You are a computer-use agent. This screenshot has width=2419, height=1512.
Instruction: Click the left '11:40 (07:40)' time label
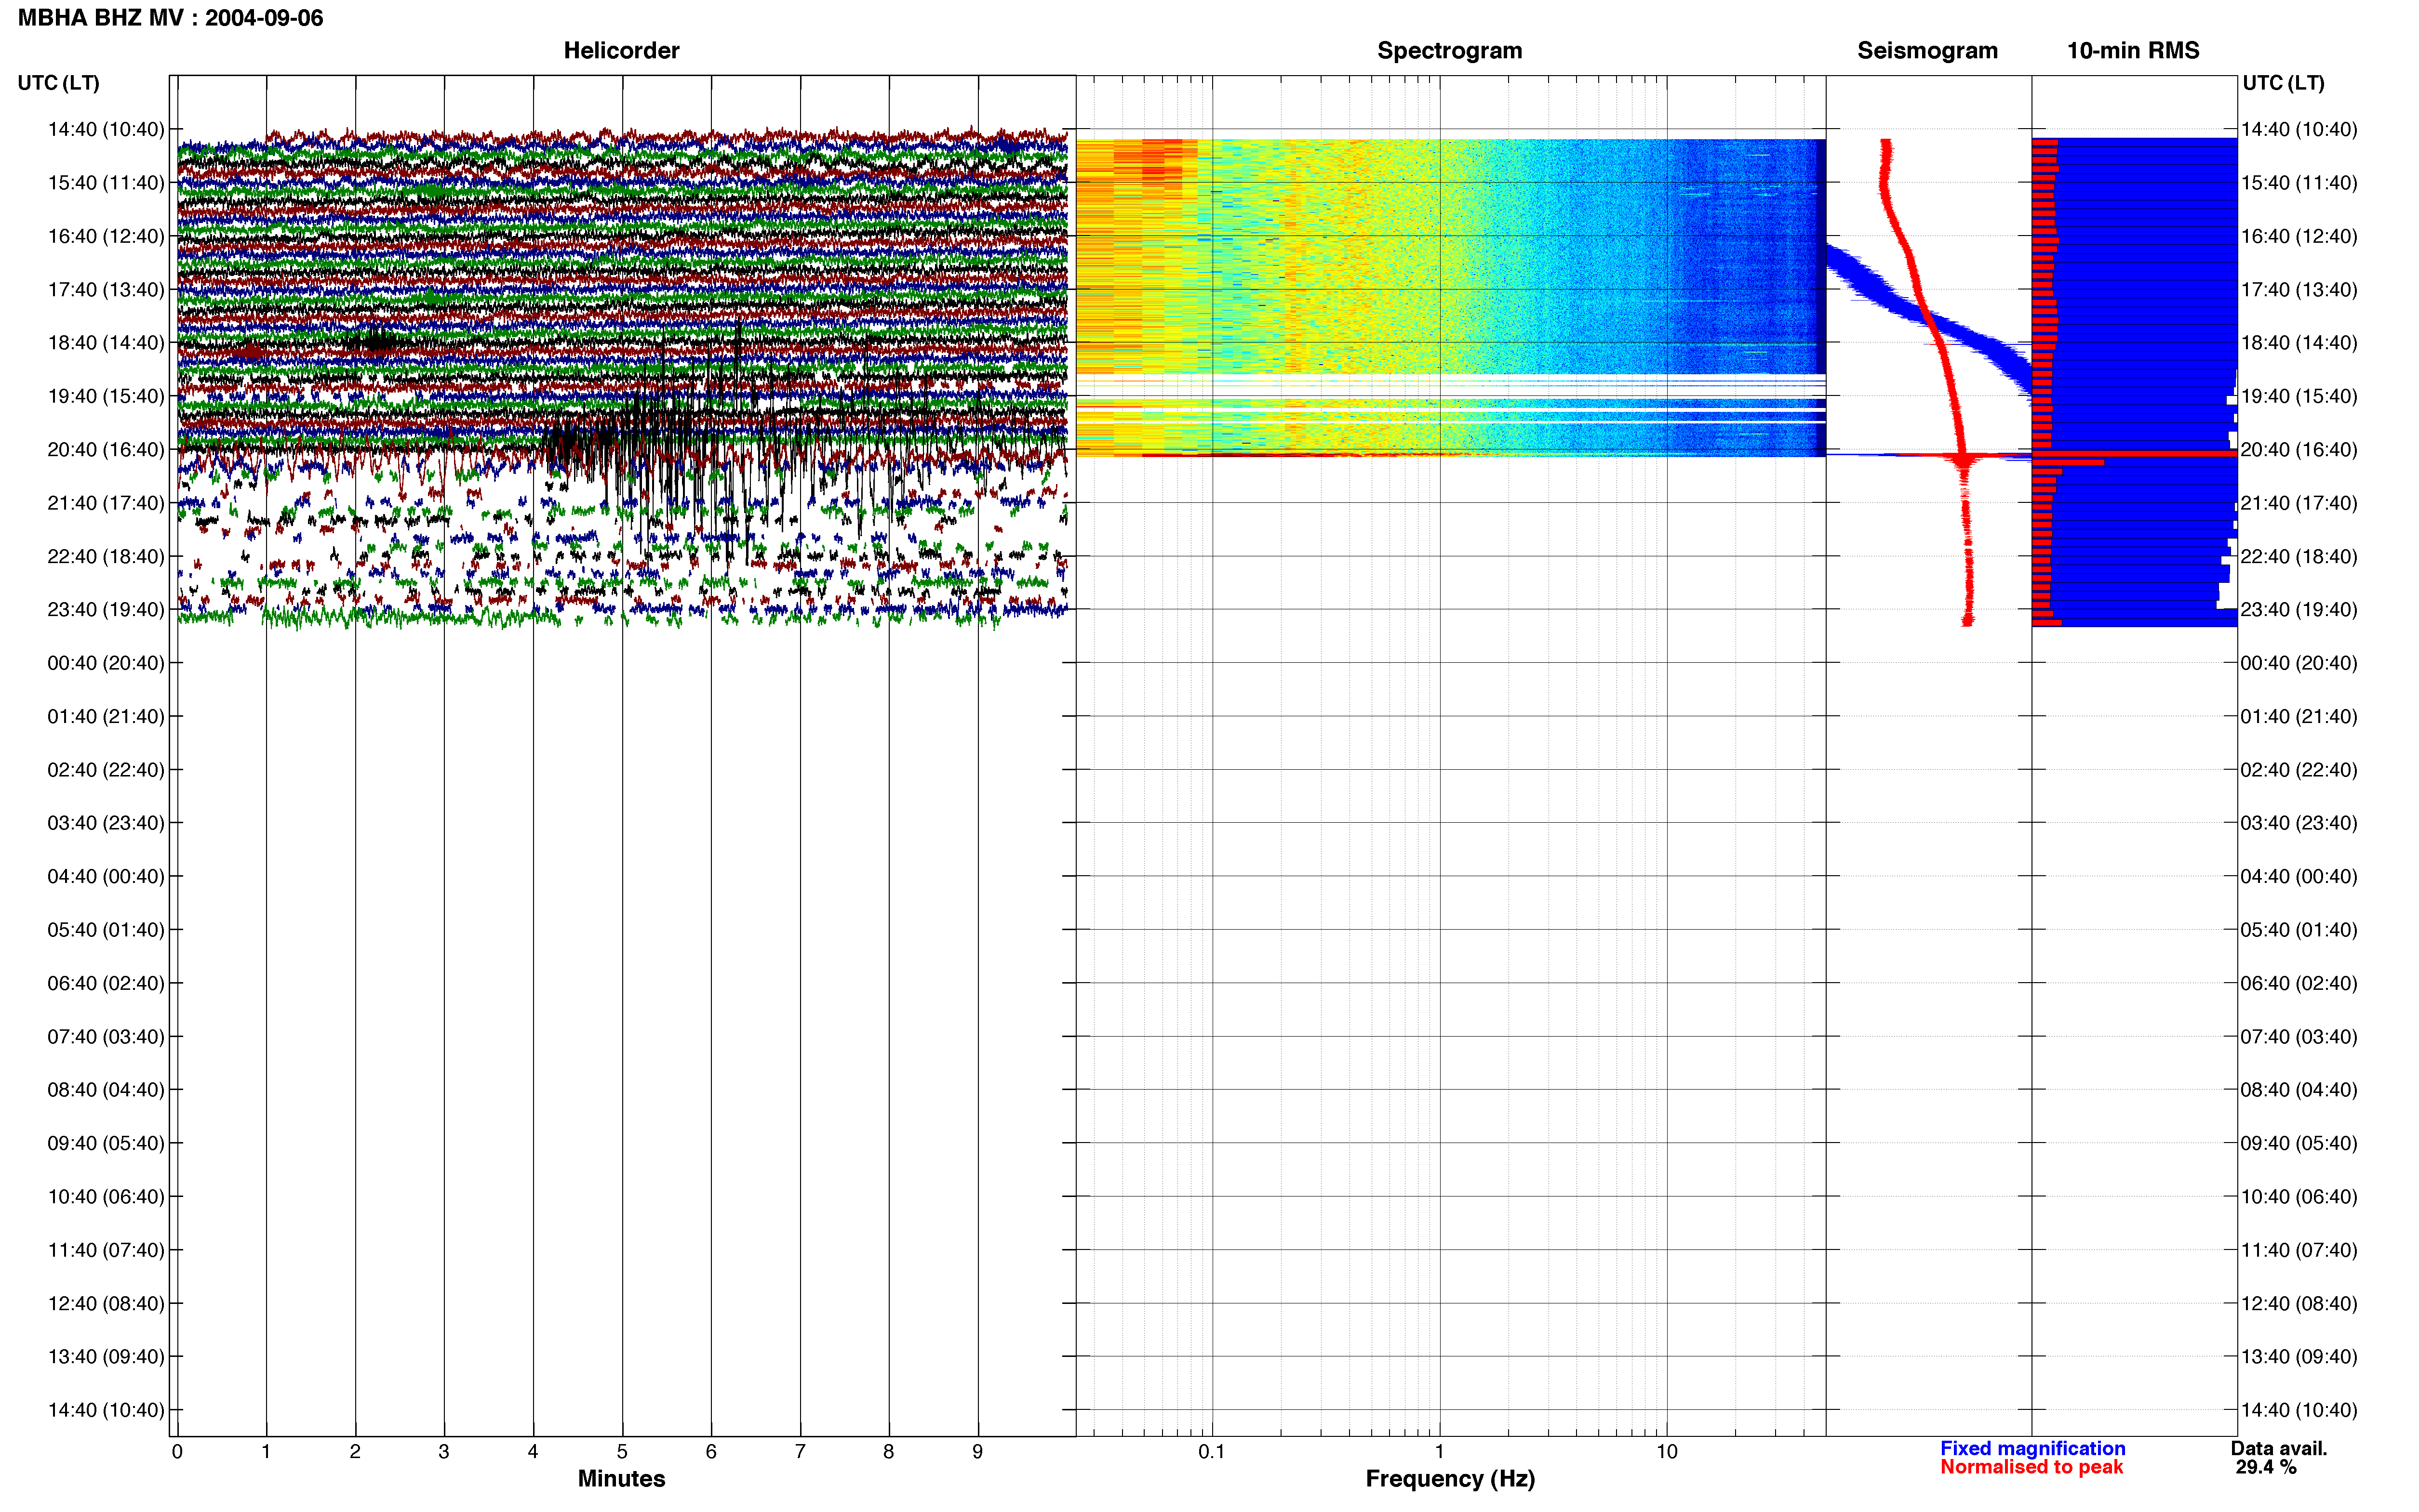pyautogui.click(x=106, y=1250)
